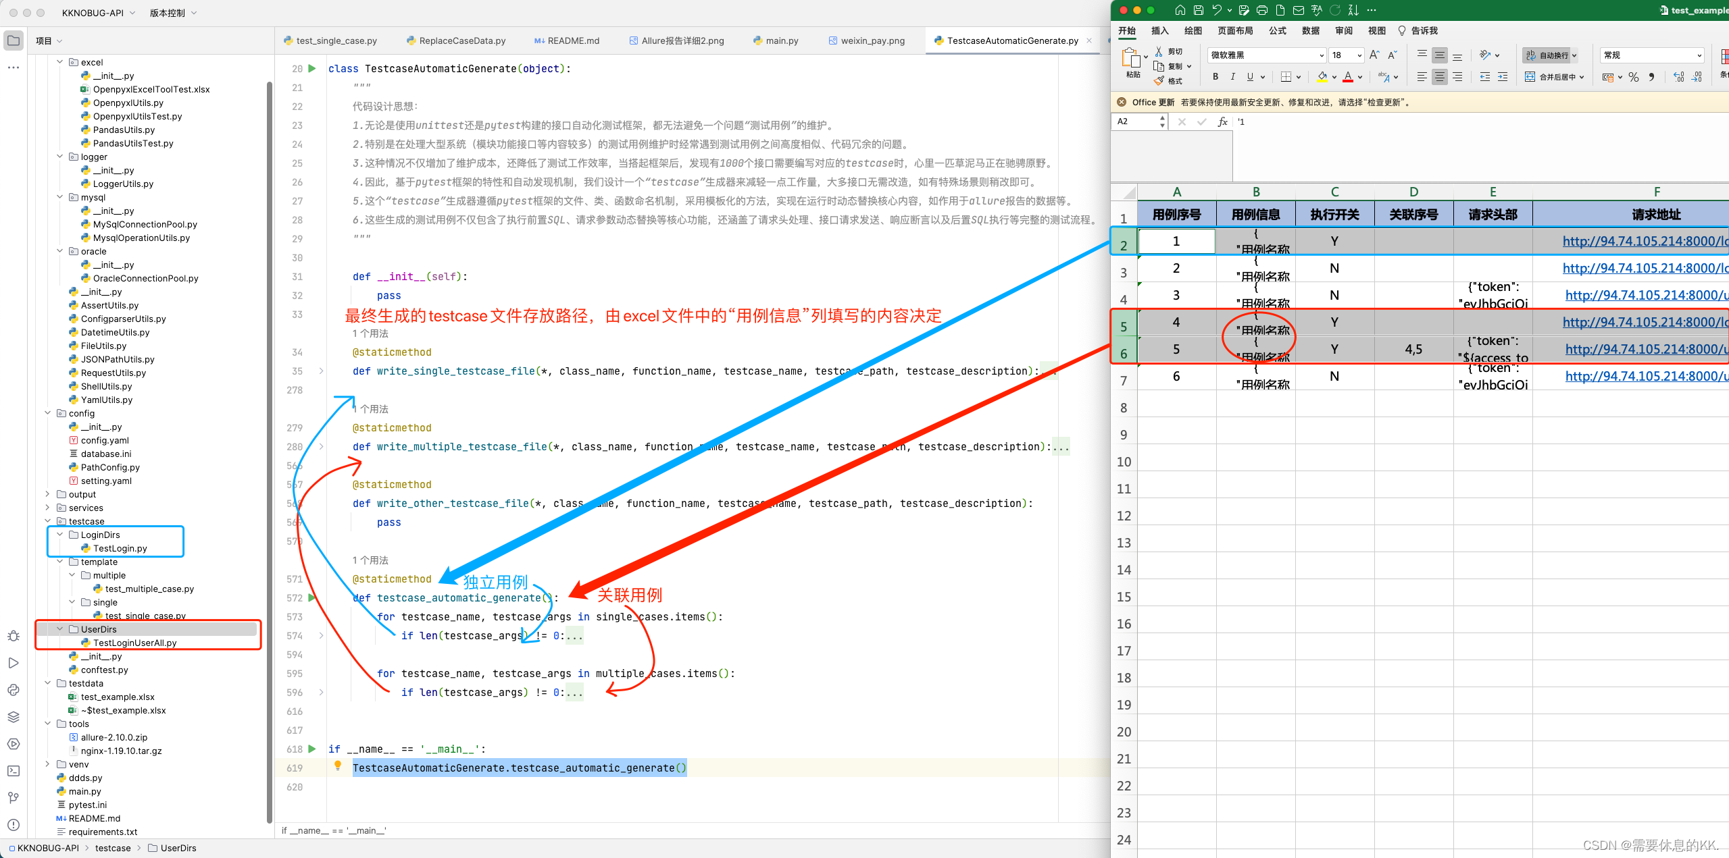Open the row 7 URL link in column F
The height and width of the screenshot is (858, 1729).
point(1647,376)
